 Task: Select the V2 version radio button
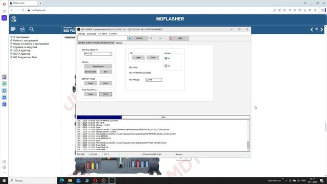coord(166,66)
